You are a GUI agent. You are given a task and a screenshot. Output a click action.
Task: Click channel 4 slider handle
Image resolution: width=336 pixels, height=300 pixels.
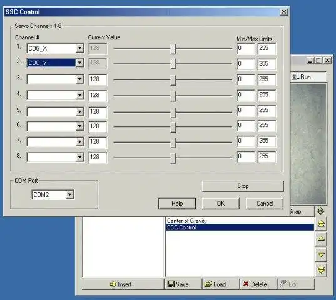click(173, 96)
